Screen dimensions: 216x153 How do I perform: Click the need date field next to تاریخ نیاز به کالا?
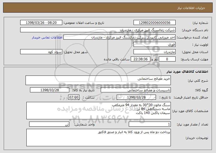click(x=50, y=90)
